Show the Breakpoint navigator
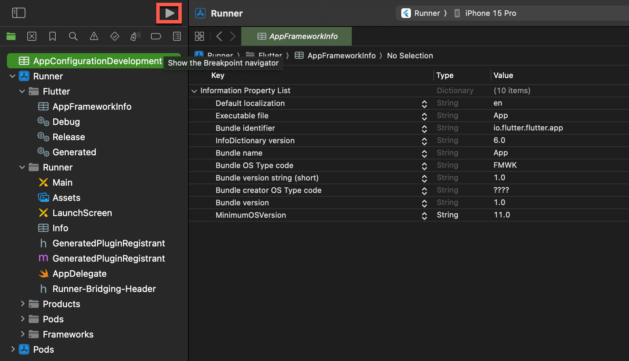The image size is (629, 361). click(x=156, y=36)
